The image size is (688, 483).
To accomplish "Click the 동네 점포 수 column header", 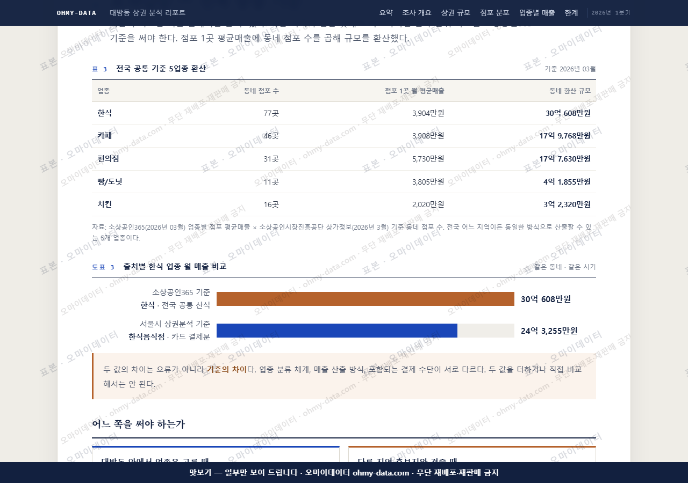I will 261,91.
